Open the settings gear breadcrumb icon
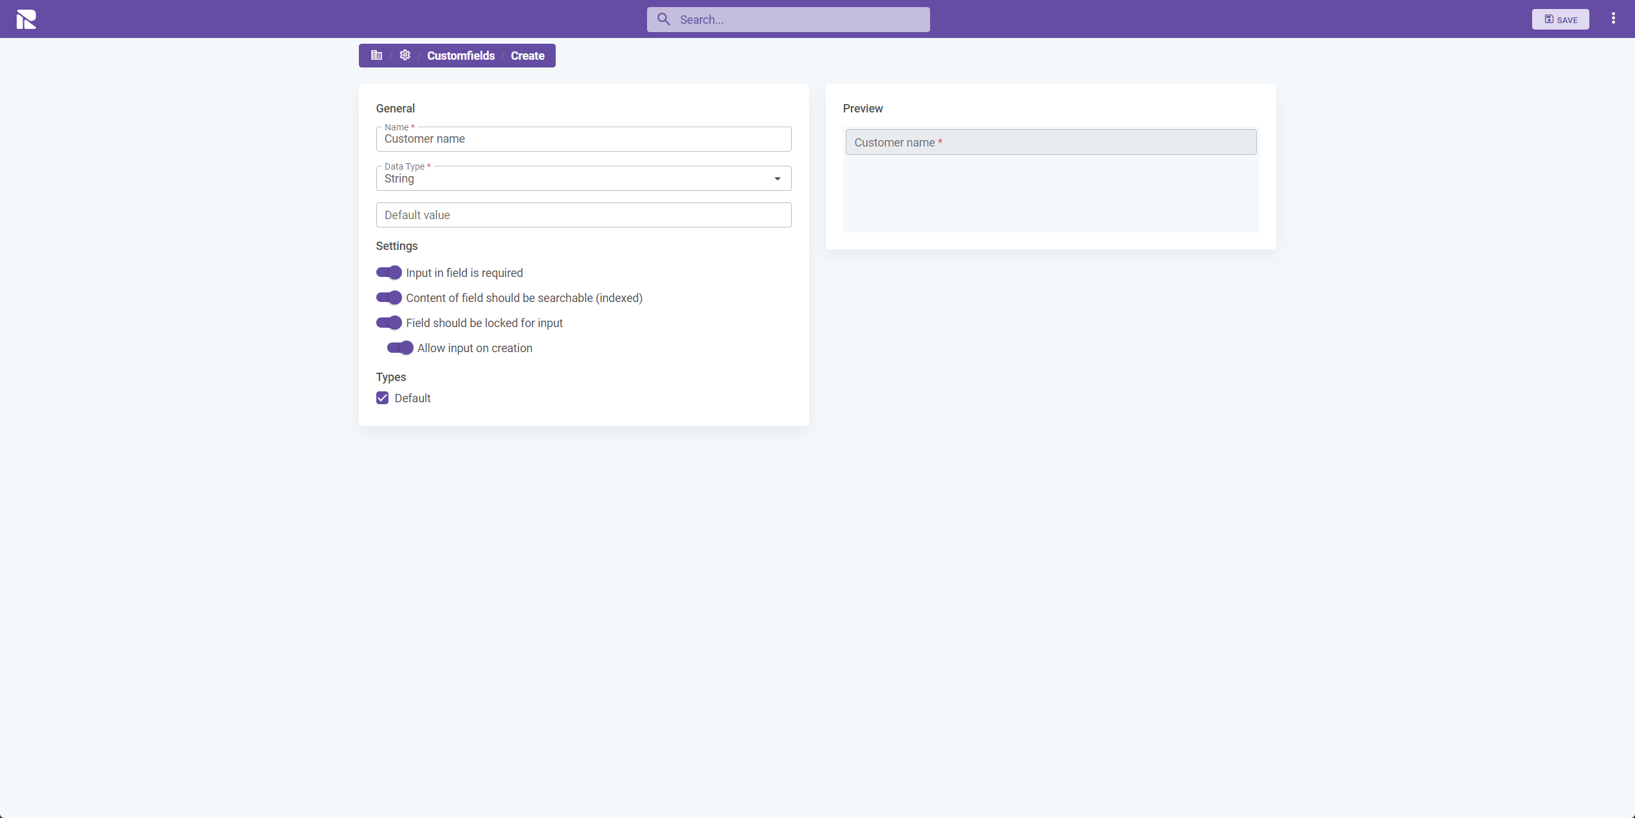 pyautogui.click(x=405, y=55)
